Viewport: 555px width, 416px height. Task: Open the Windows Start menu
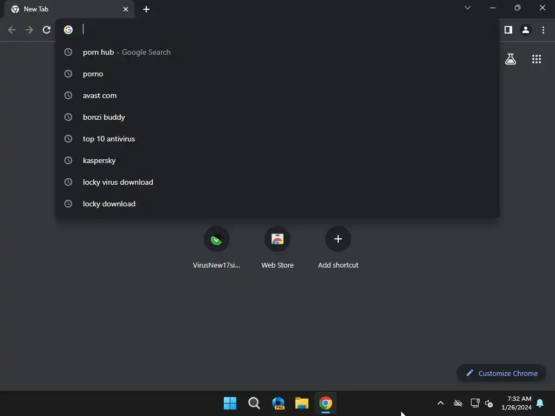click(x=230, y=403)
